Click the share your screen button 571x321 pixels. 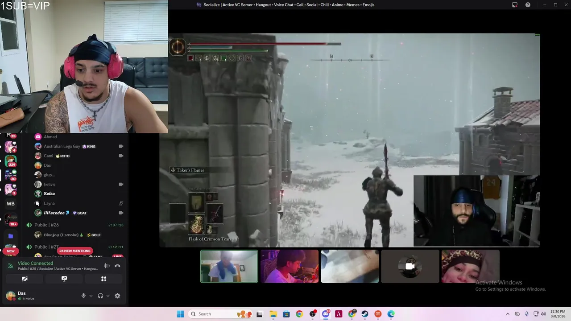(64, 279)
